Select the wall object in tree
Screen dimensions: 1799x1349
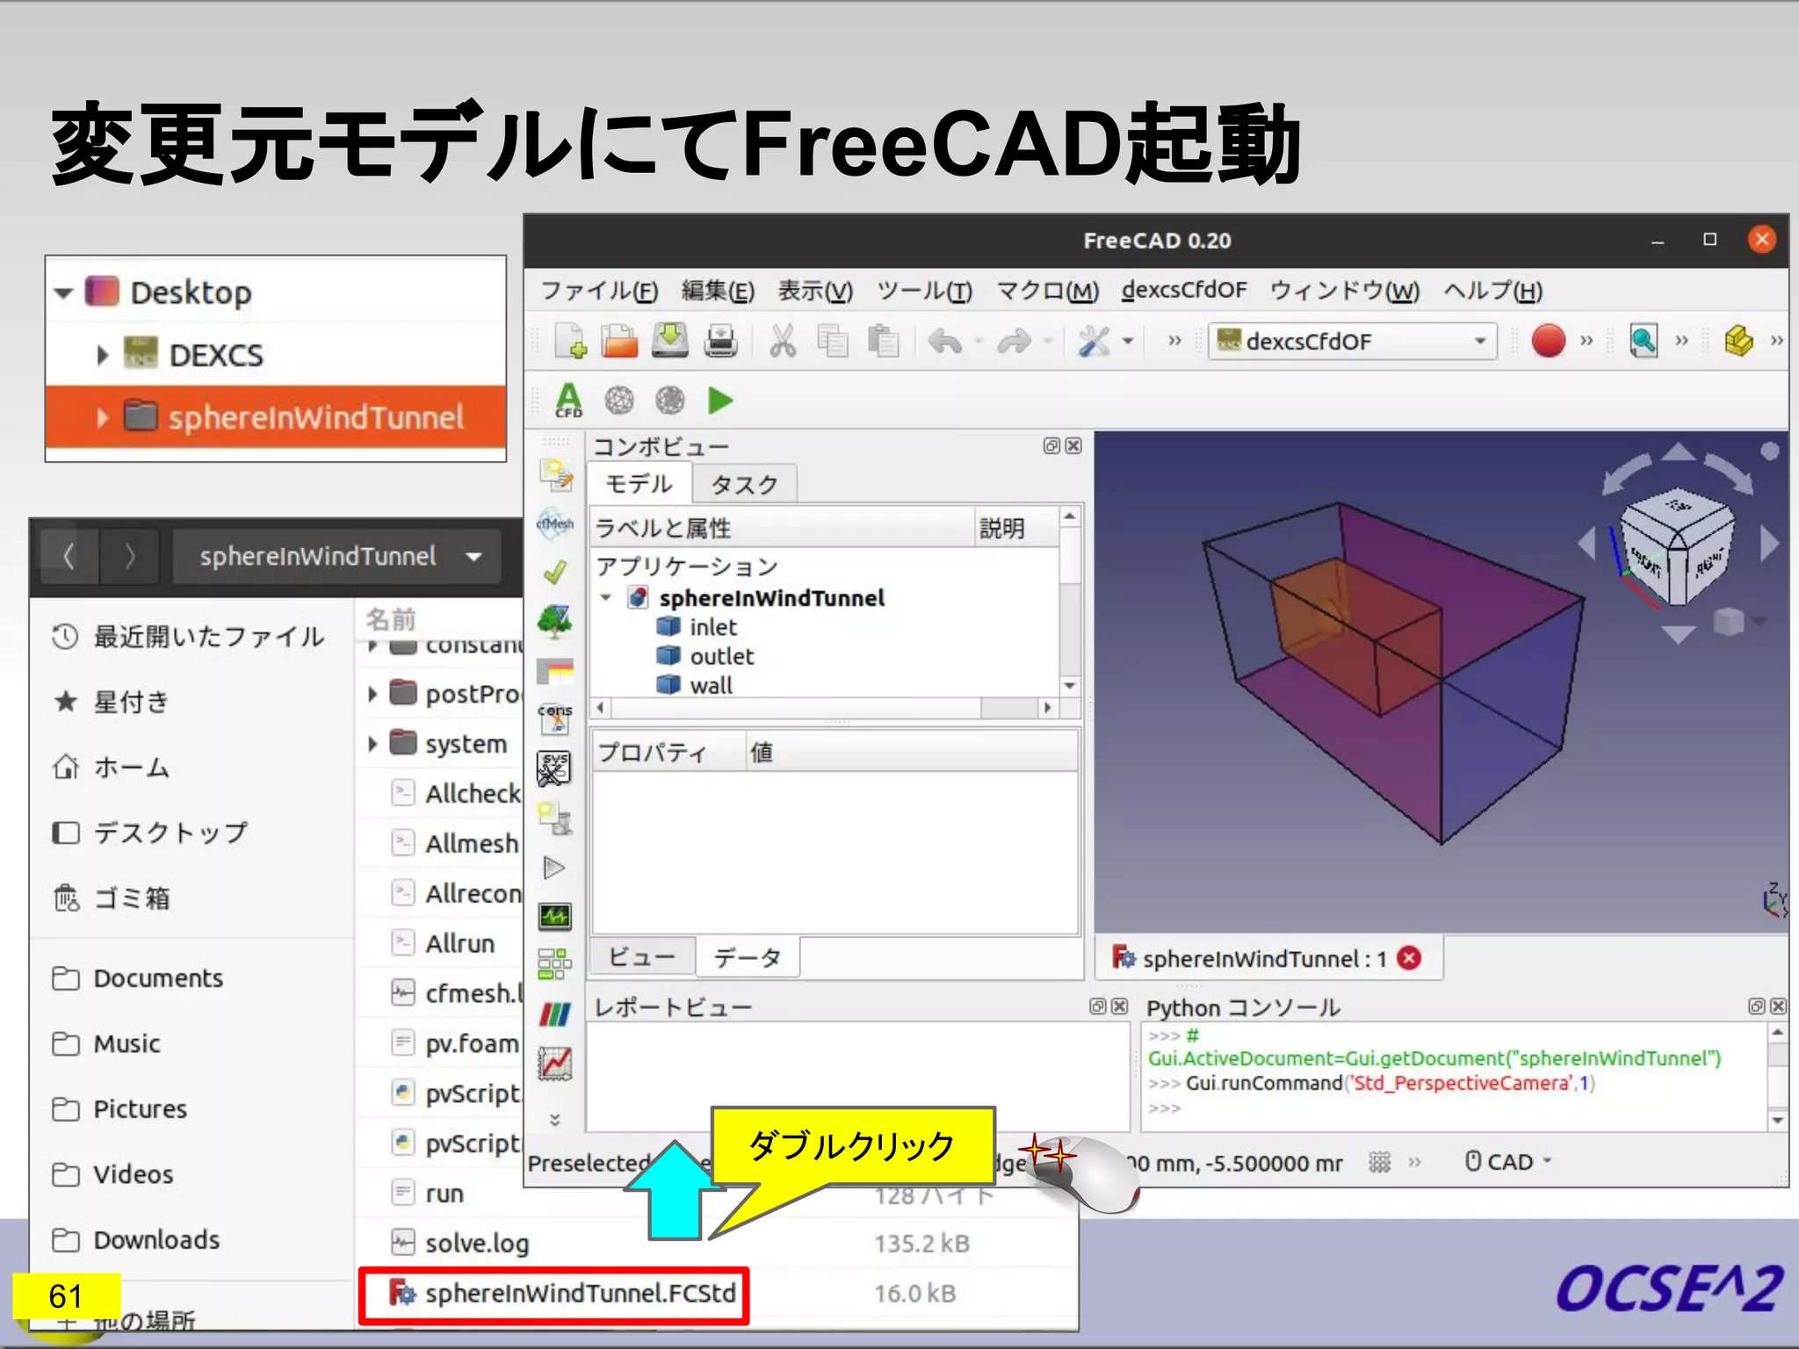click(x=710, y=685)
